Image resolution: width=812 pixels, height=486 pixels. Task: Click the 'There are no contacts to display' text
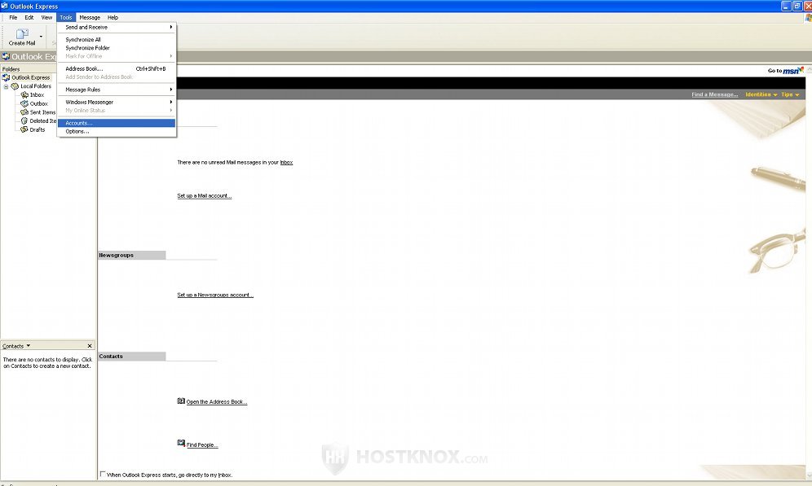47,362
